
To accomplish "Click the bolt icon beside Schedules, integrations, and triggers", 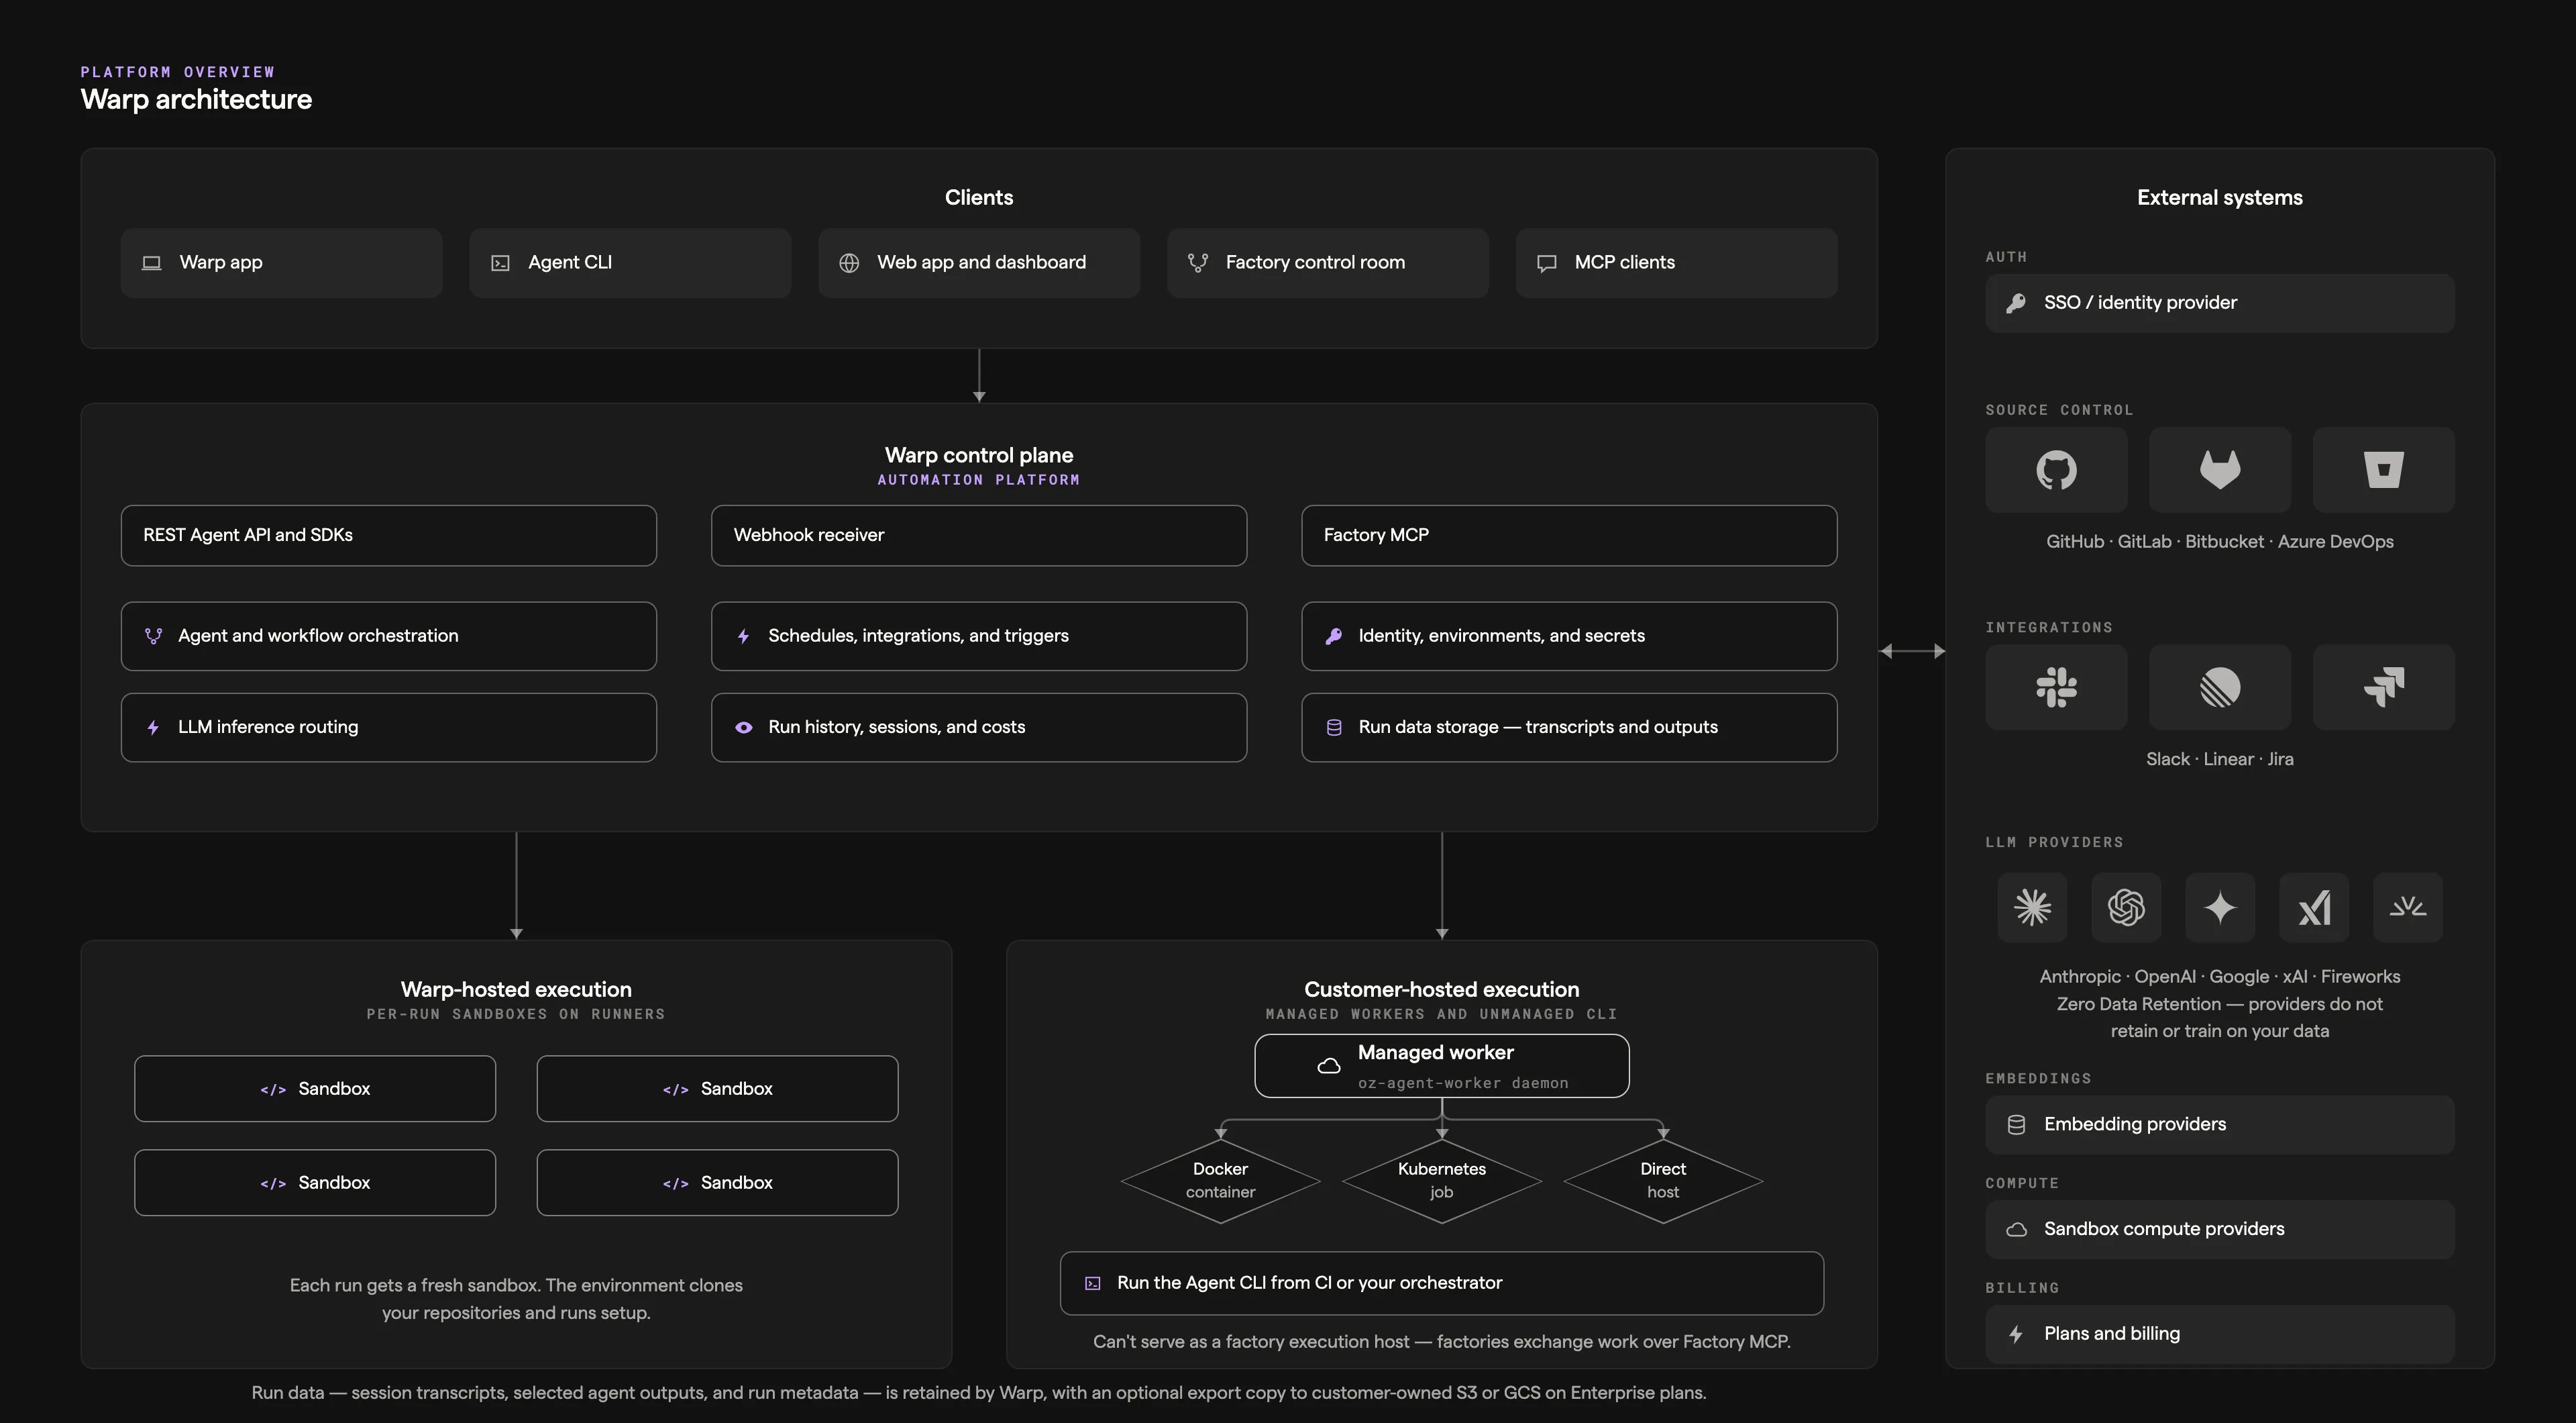I will pos(743,636).
